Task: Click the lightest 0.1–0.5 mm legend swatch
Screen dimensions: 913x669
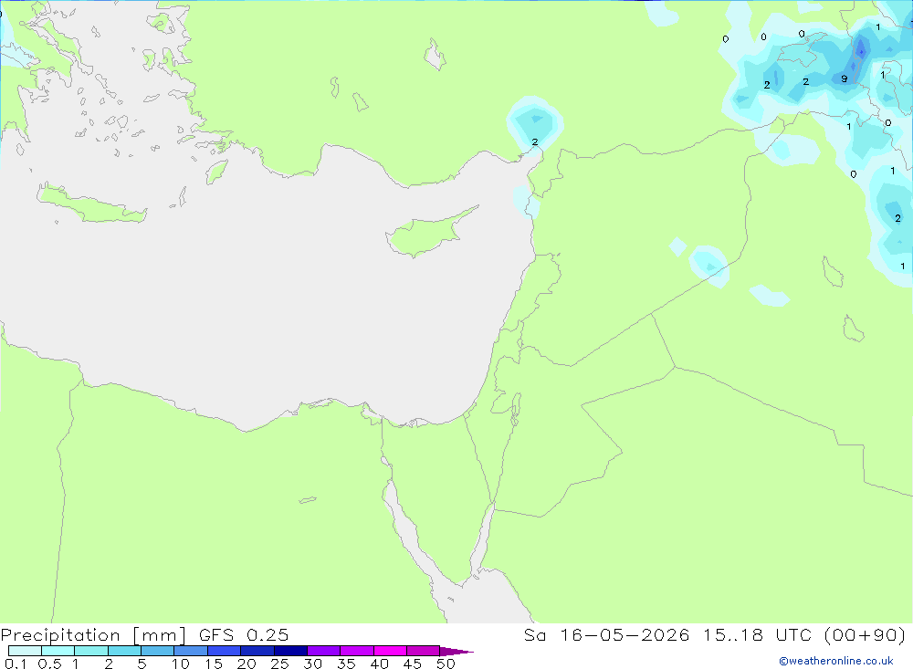Action: click(25, 651)
